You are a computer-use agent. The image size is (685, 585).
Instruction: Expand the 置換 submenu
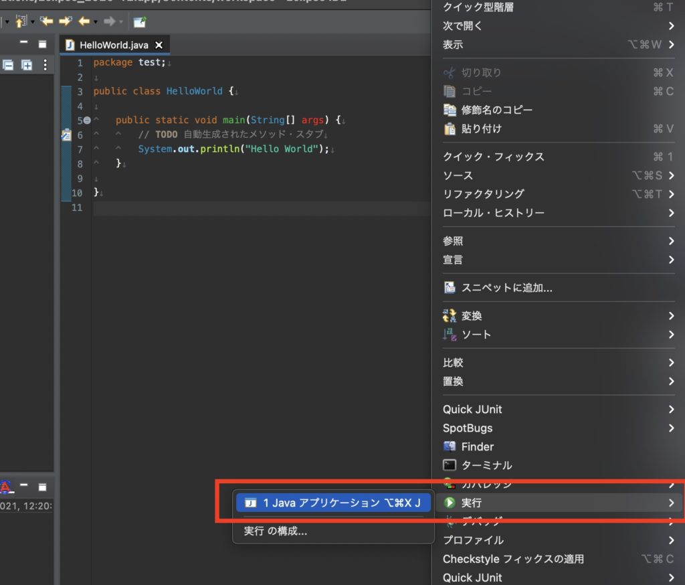click(558, 382)
